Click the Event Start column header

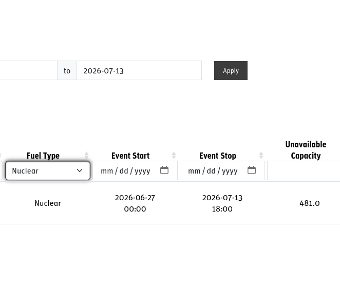click(x=130, y=156)
